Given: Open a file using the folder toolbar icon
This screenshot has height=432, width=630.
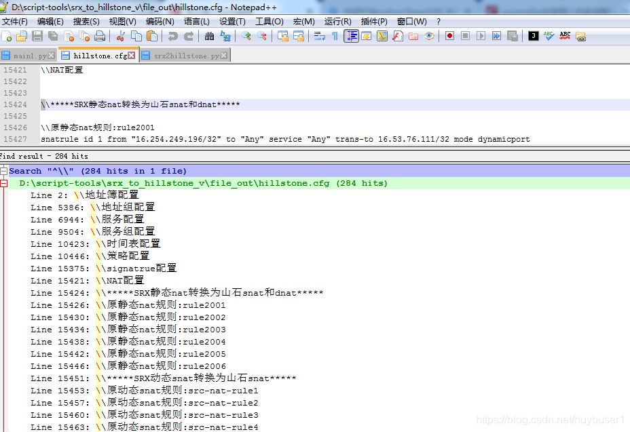Looking at the screenshot, I should [x=22, y=37].
